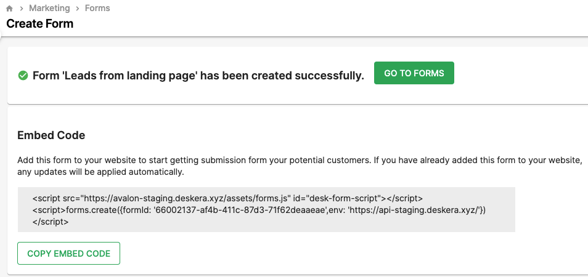The width and height of the screenshot is (588, 277).
Task: Navigate to the Forms breadcrumb link
Action: 97,8
